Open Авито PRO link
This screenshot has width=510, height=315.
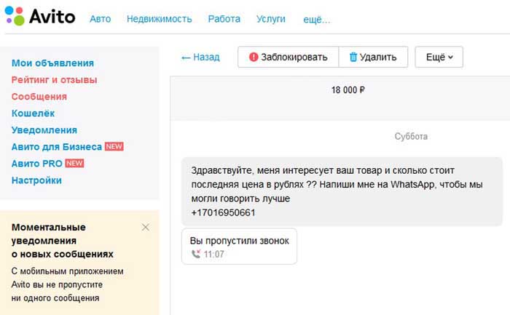click(36, 164)
